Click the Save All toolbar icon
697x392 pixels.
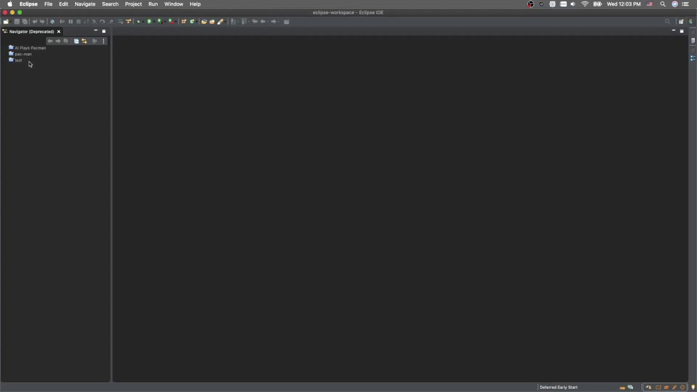point(25,22)
